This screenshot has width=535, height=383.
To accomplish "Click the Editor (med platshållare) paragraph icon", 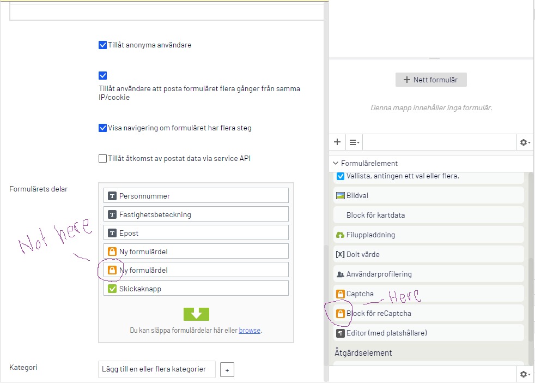I will [341, 333].
